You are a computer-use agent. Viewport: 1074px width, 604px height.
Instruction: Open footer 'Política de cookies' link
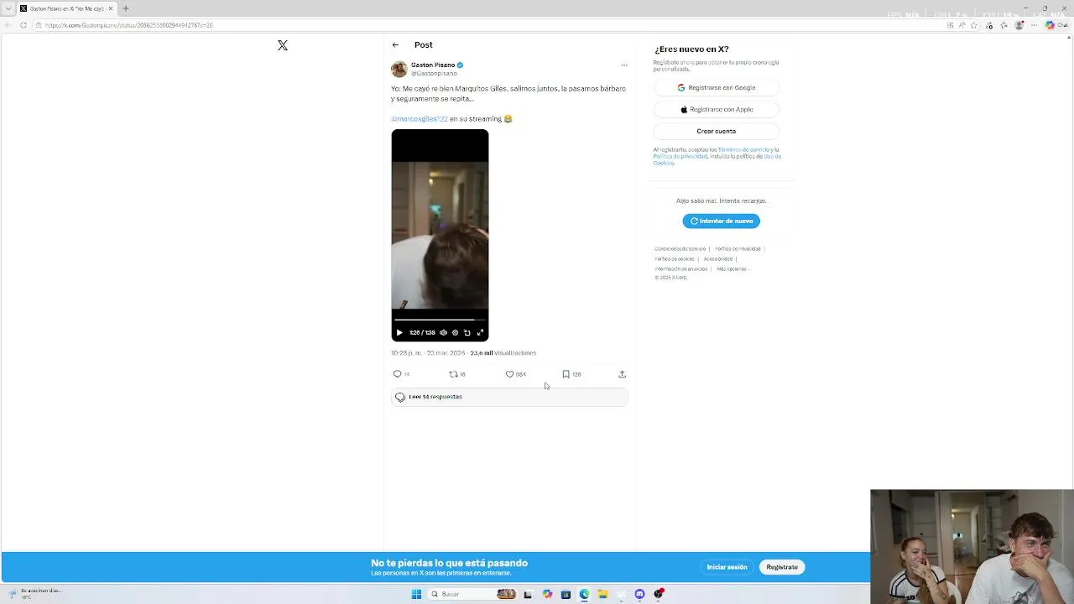[675, 259]
